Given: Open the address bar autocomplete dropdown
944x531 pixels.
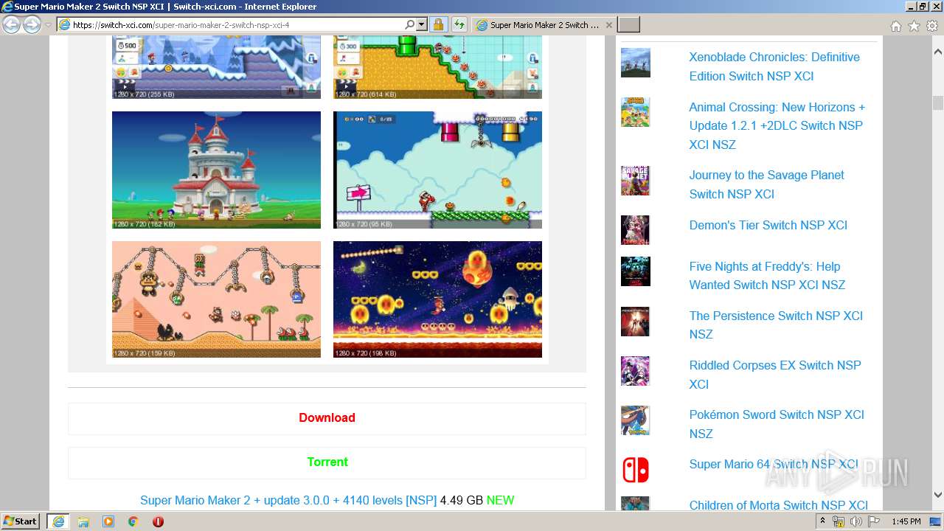Looking at the screenshot, I should point(422,24).
